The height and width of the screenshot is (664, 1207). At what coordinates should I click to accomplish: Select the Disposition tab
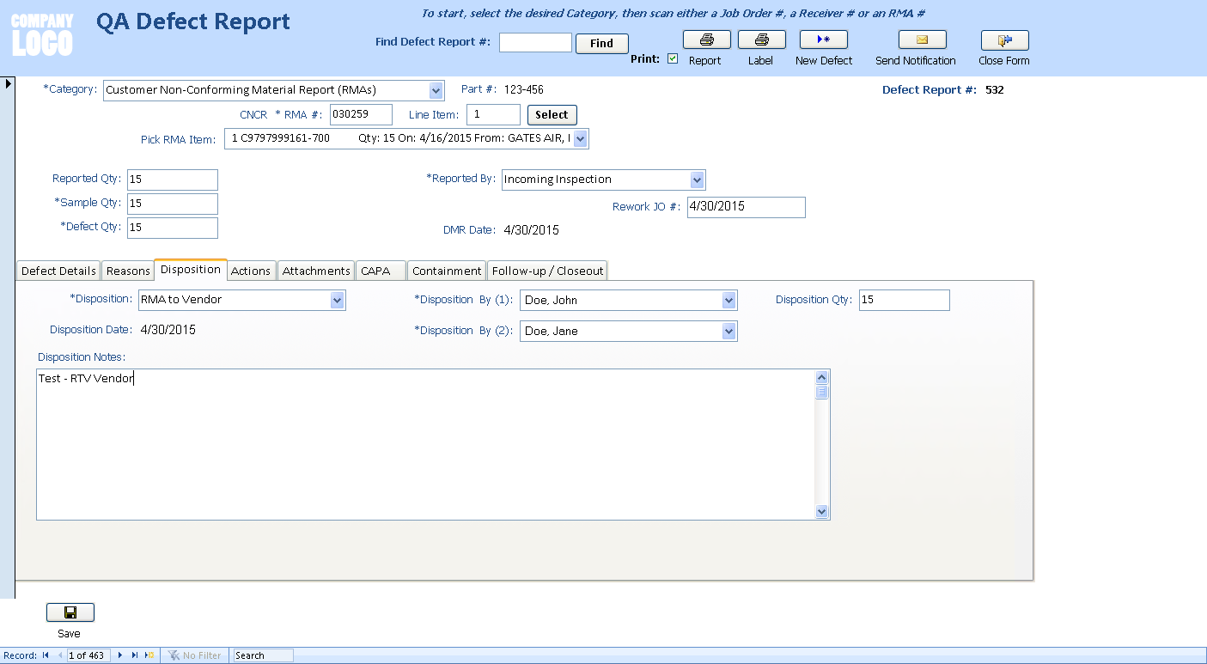191,269
